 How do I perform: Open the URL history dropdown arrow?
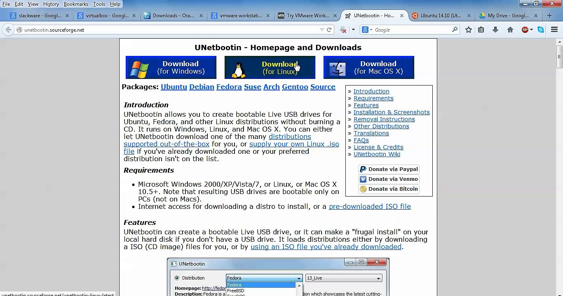322,30
